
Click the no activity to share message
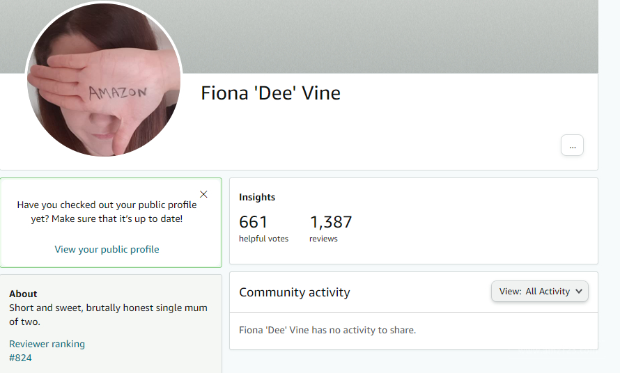coord(327,330)
